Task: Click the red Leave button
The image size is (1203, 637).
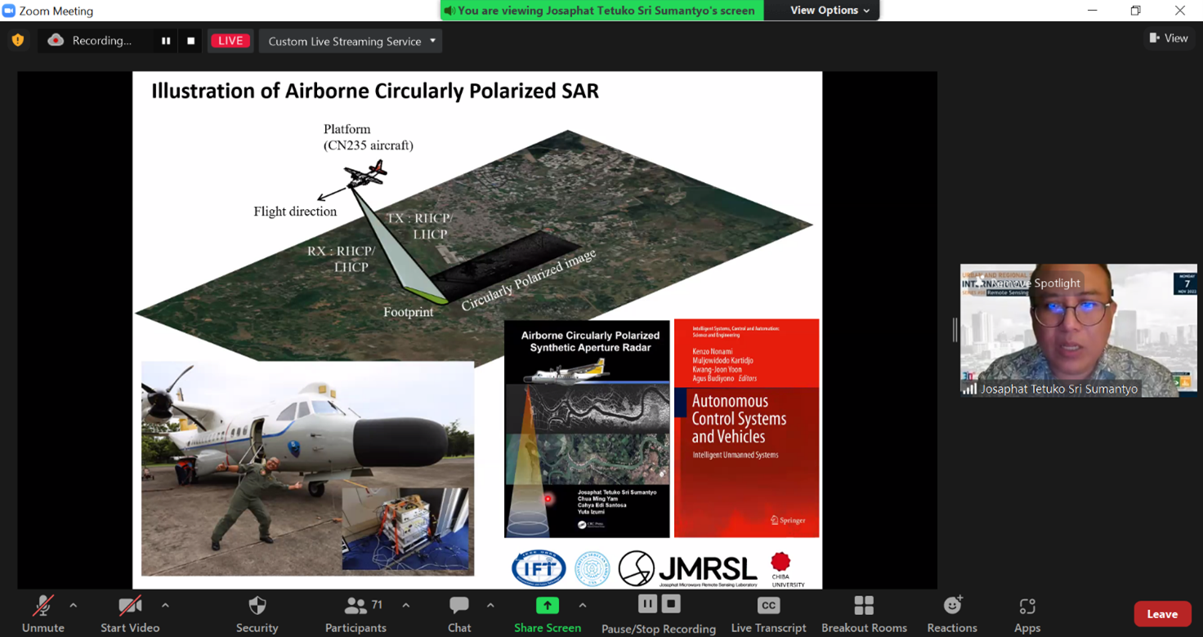Action: (x=1161, y=614)
